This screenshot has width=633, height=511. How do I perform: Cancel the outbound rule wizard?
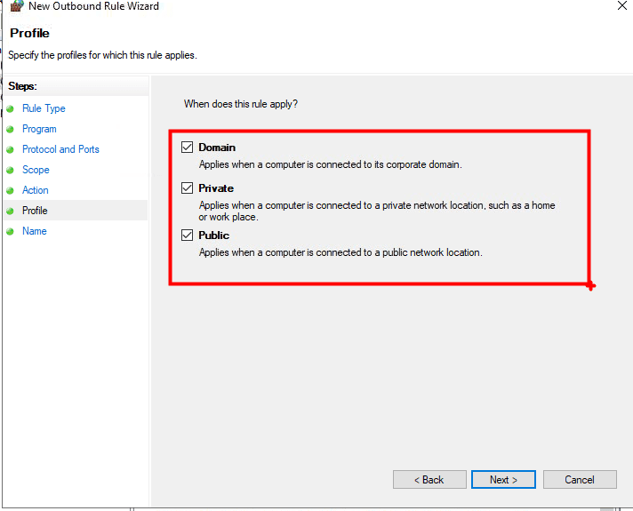tap(580, 480)
